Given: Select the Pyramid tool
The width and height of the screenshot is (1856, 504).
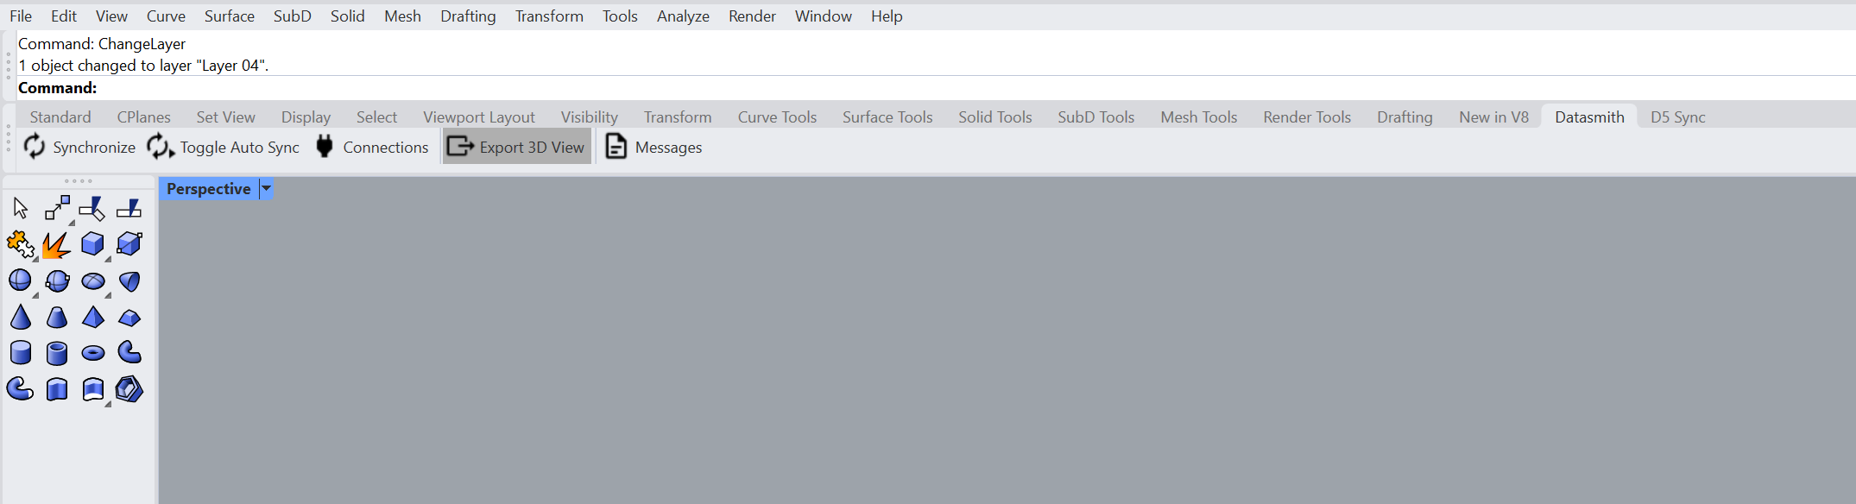Looking at the screenshot, I should [92, 318].
